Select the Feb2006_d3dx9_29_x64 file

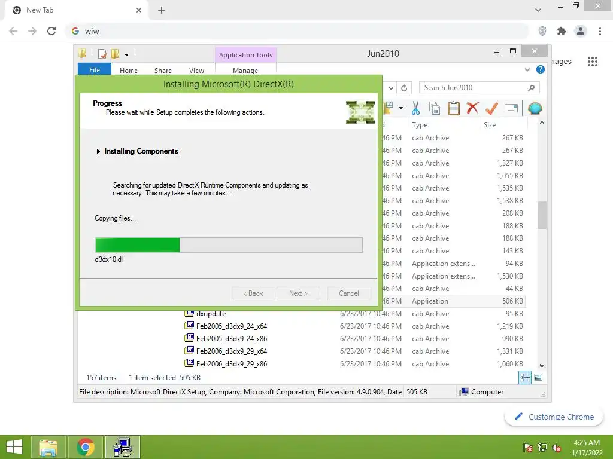[x=232, y=351]
